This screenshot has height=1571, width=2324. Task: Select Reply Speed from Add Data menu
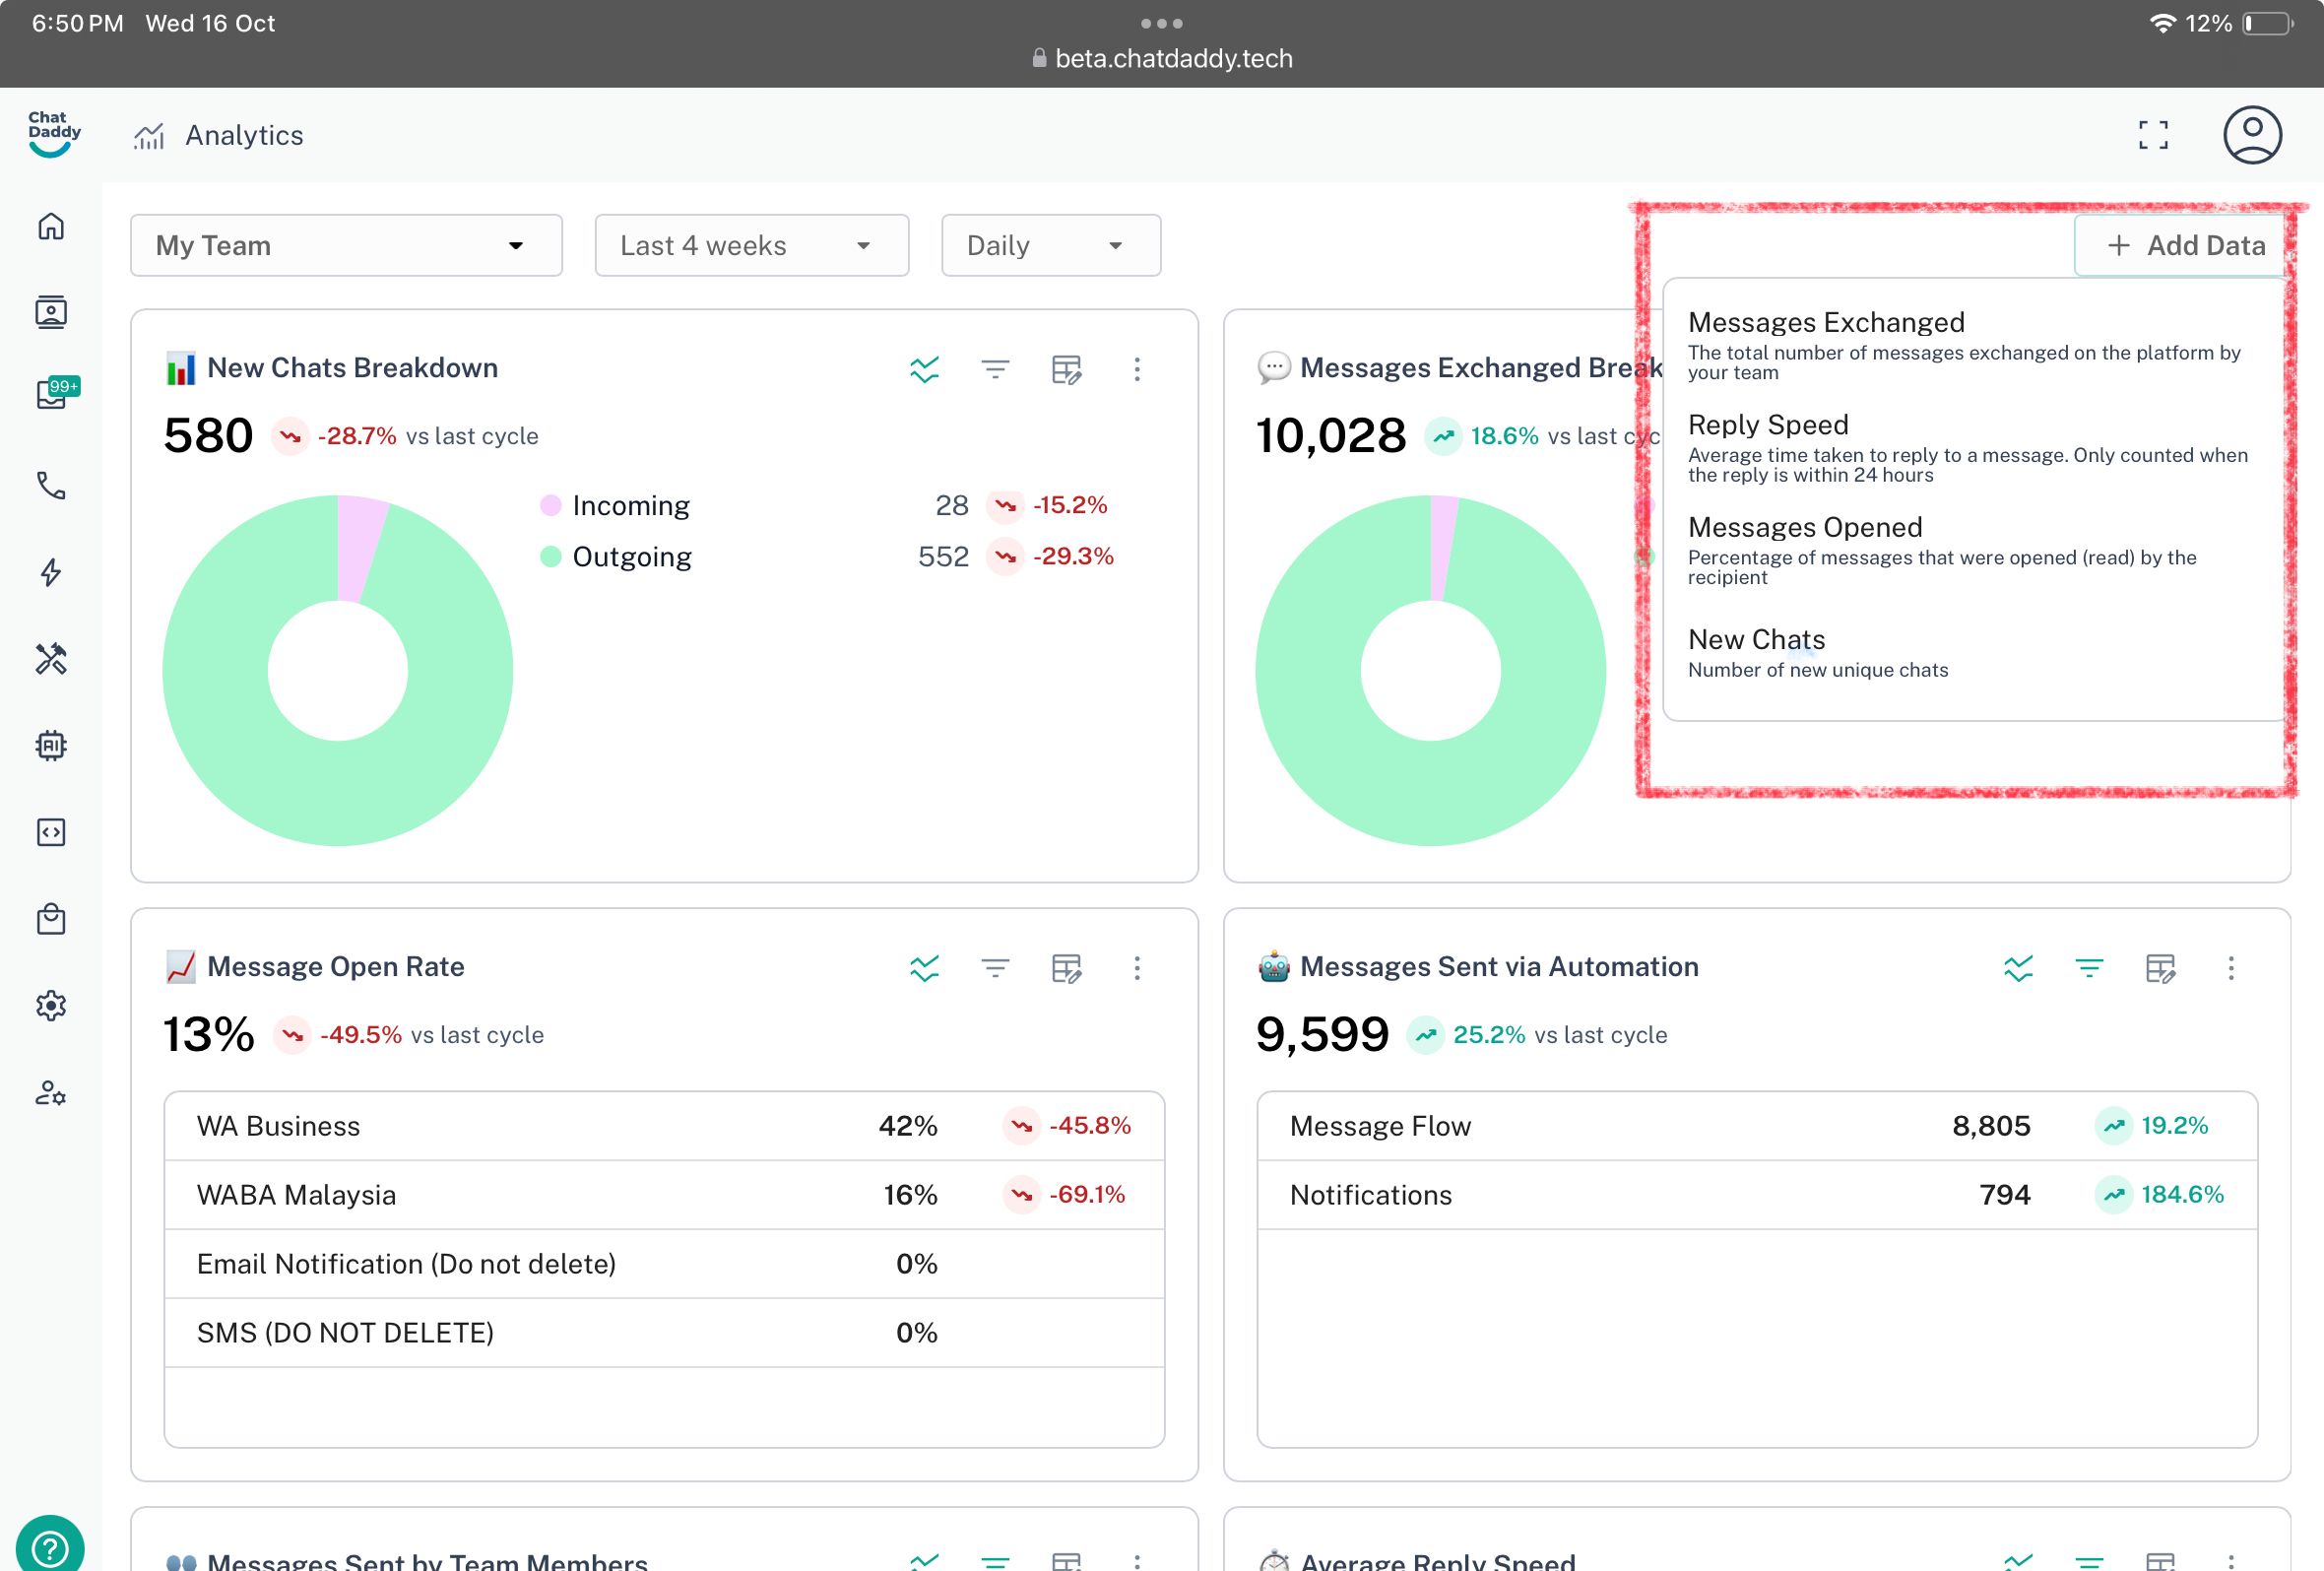[1767, 426]
